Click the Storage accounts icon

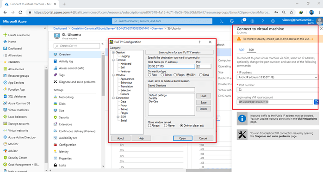(5, 123)
